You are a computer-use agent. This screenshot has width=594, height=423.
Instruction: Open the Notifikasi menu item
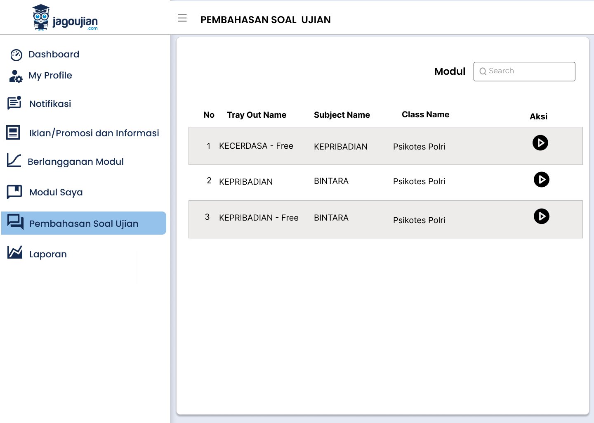click(x=50, y=104)
